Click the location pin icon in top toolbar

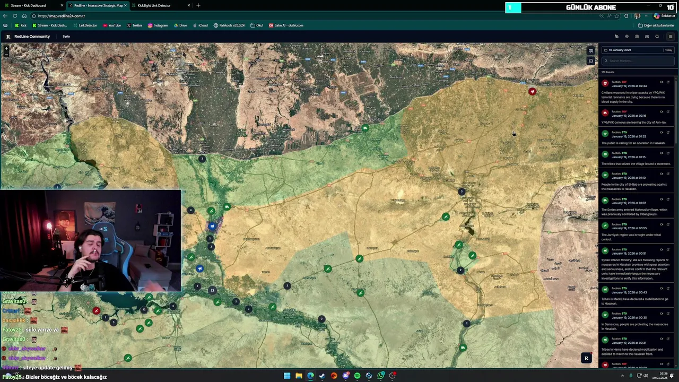point(626,37)
